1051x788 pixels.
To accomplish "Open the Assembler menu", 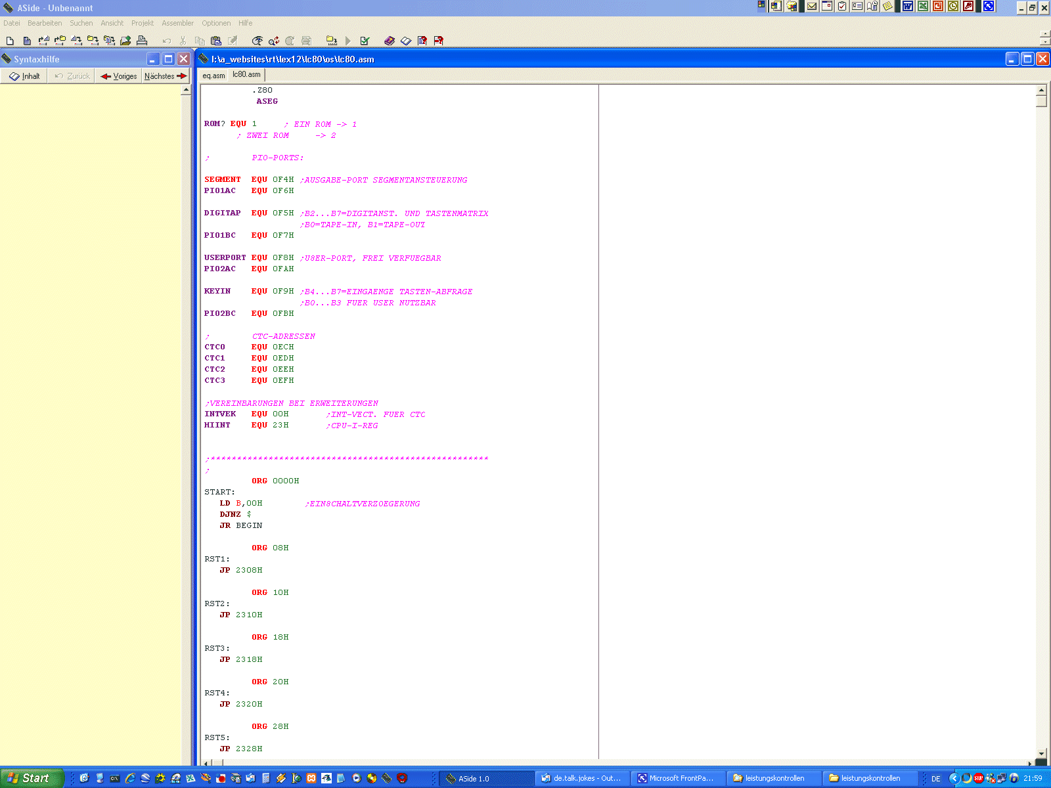I will click(178, 23).
